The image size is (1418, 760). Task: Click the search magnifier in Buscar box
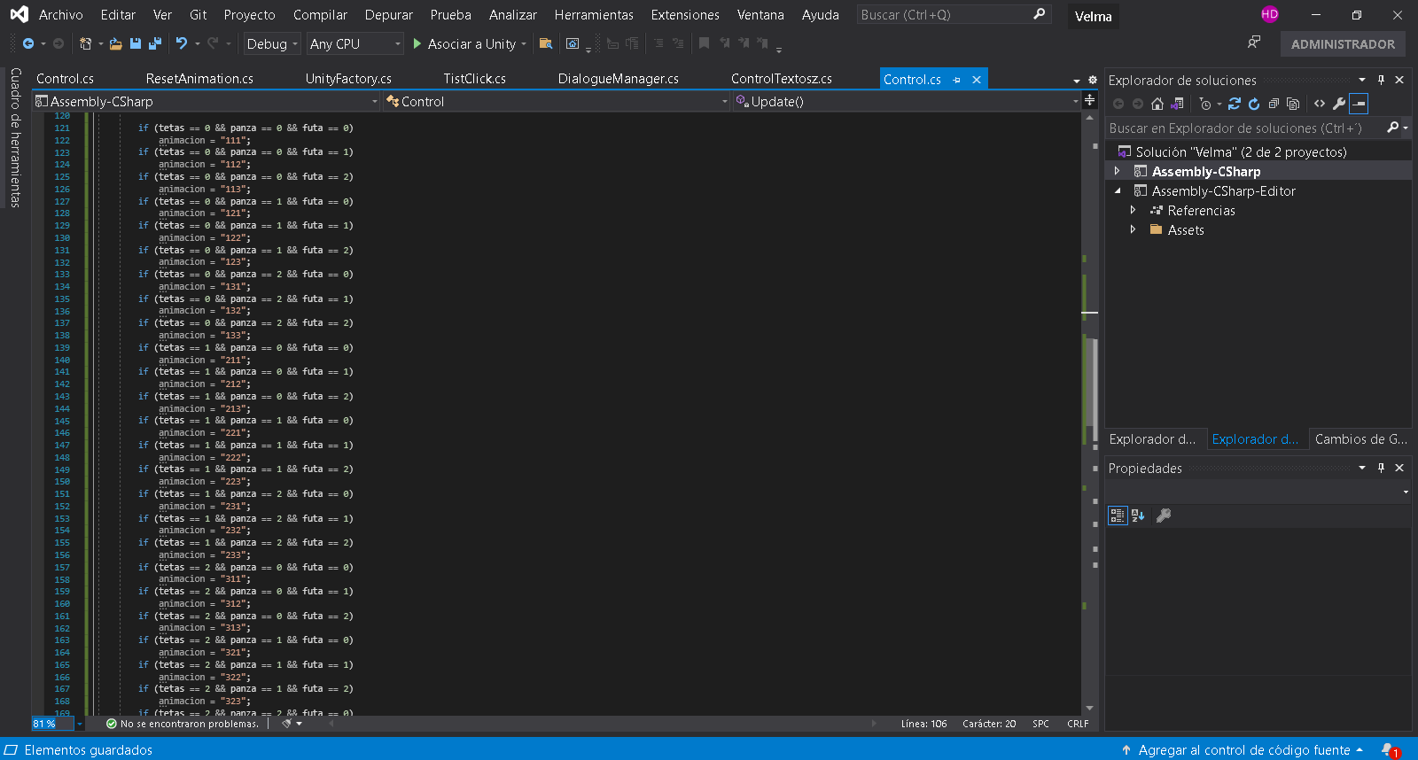pyautogui.click(x=1040, y=14)
